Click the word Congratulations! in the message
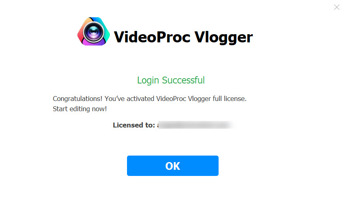The height and width of the screenshot is (224, 346). tap(77, 99)
